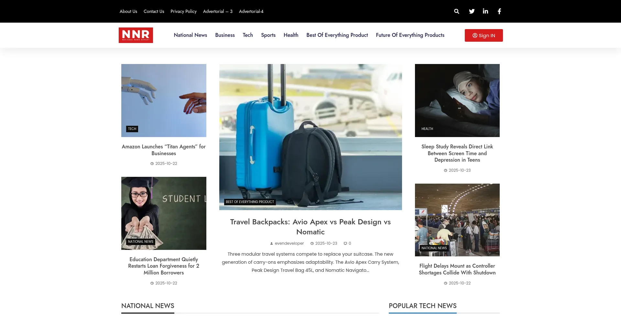Image resolution: width=621 pixels, height=321 pixels.
Task: Open blue suitcase travel backpack image
Action: (x=310, y=137)
